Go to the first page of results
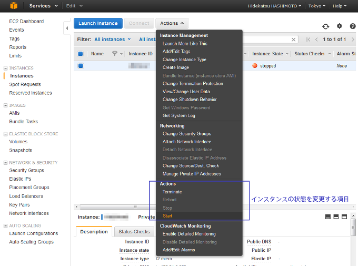This screenshot has height=266, width=358. [308, 40]
